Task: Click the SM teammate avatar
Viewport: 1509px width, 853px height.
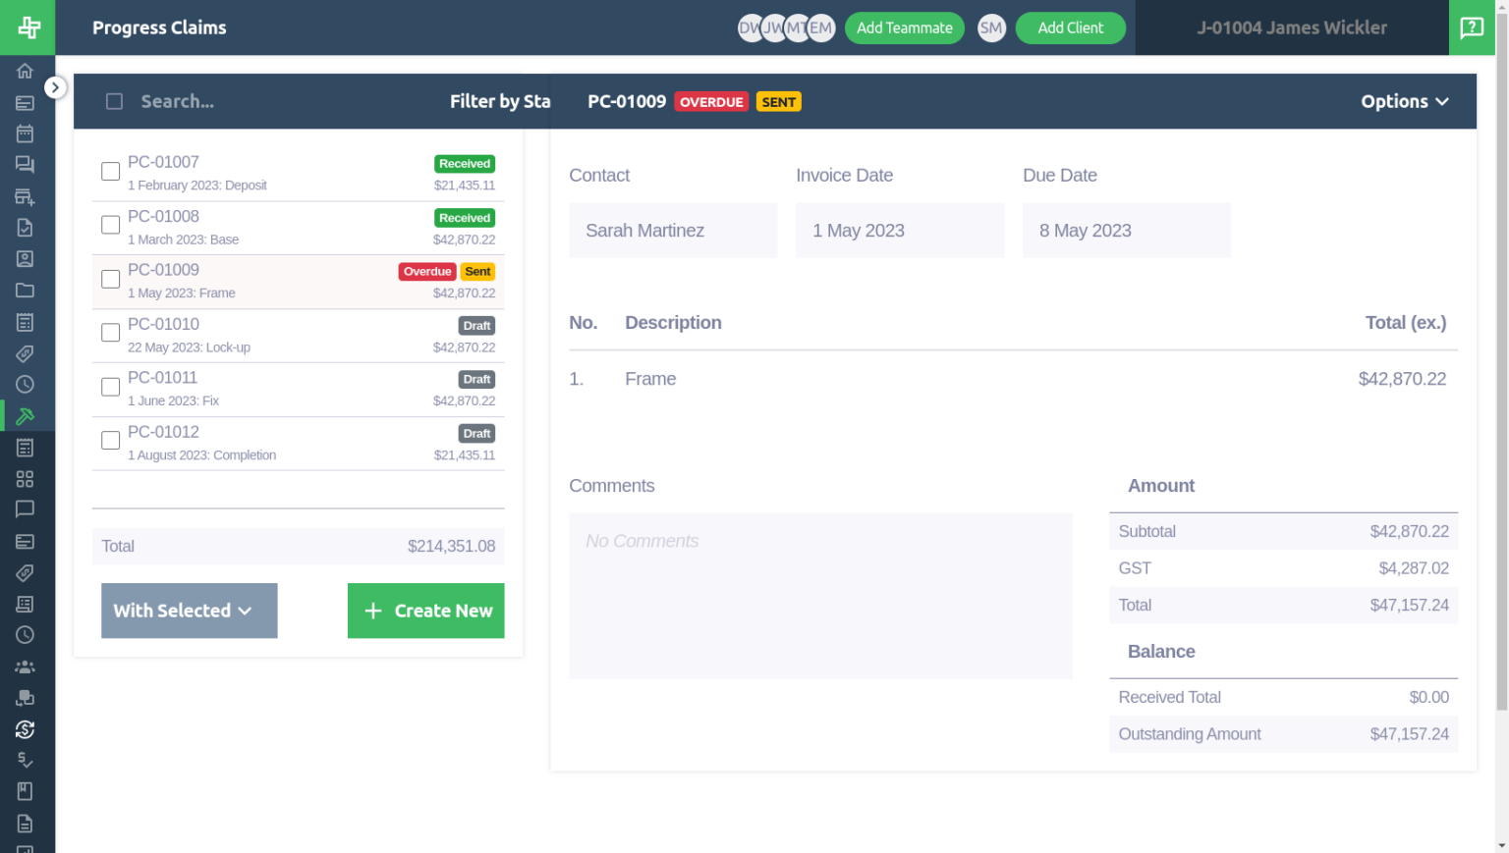Action: pyautogui.click(x=991, y=27)
